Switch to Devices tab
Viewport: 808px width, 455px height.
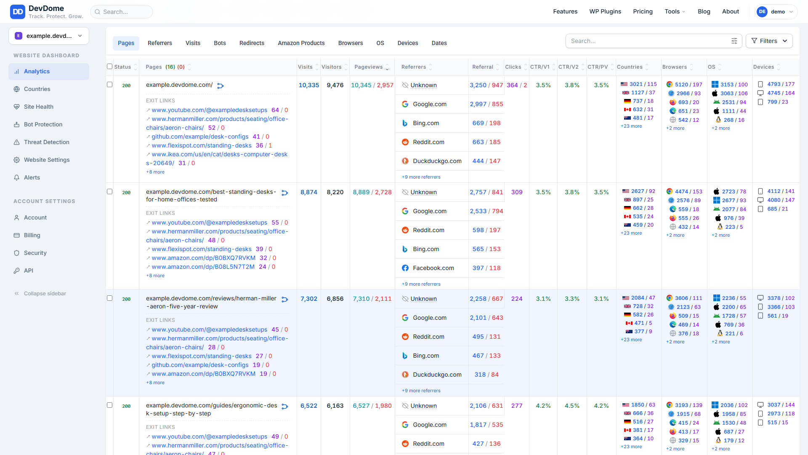tap(408, 43)
